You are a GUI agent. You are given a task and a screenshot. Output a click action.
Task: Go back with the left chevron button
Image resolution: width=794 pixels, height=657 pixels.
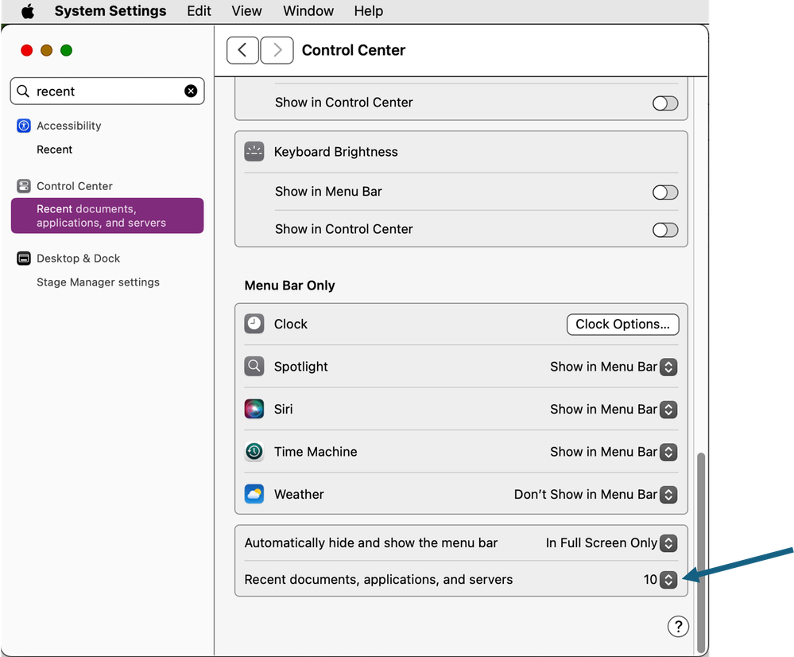tap(242, 50)
